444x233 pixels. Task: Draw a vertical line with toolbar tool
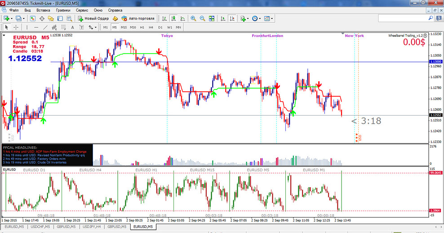[x=26, y=27]
